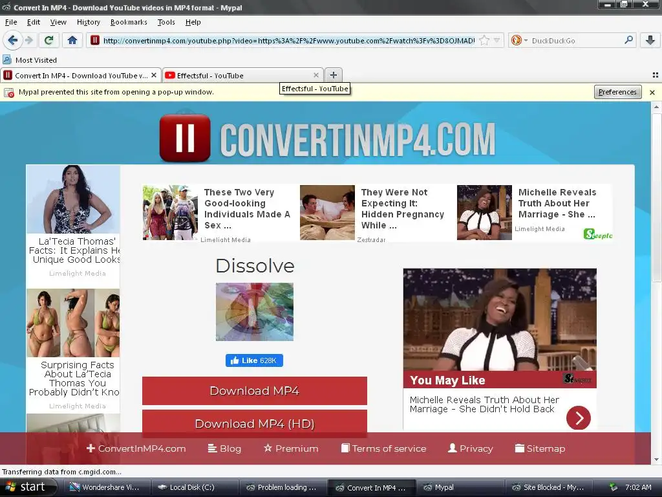Click popup blocker Preferences button
Viewport: 662px width, 497px height.
(617, 92)
